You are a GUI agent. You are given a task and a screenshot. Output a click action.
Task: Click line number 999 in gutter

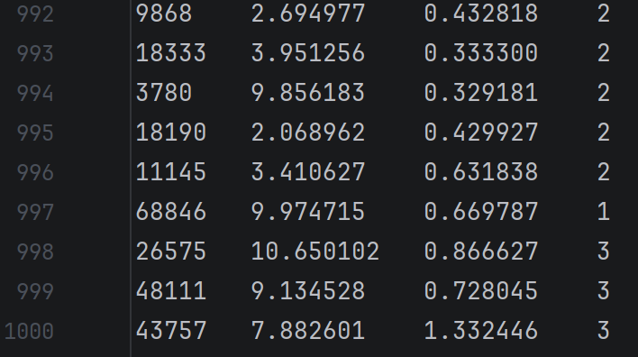click(x=35, y=291)
